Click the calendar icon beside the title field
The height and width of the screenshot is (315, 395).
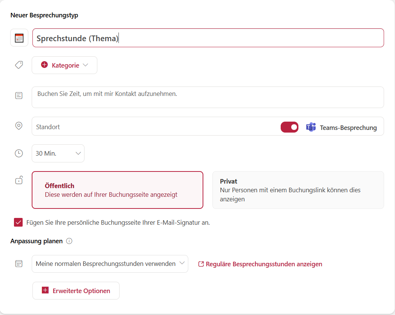tap(19, 38)
